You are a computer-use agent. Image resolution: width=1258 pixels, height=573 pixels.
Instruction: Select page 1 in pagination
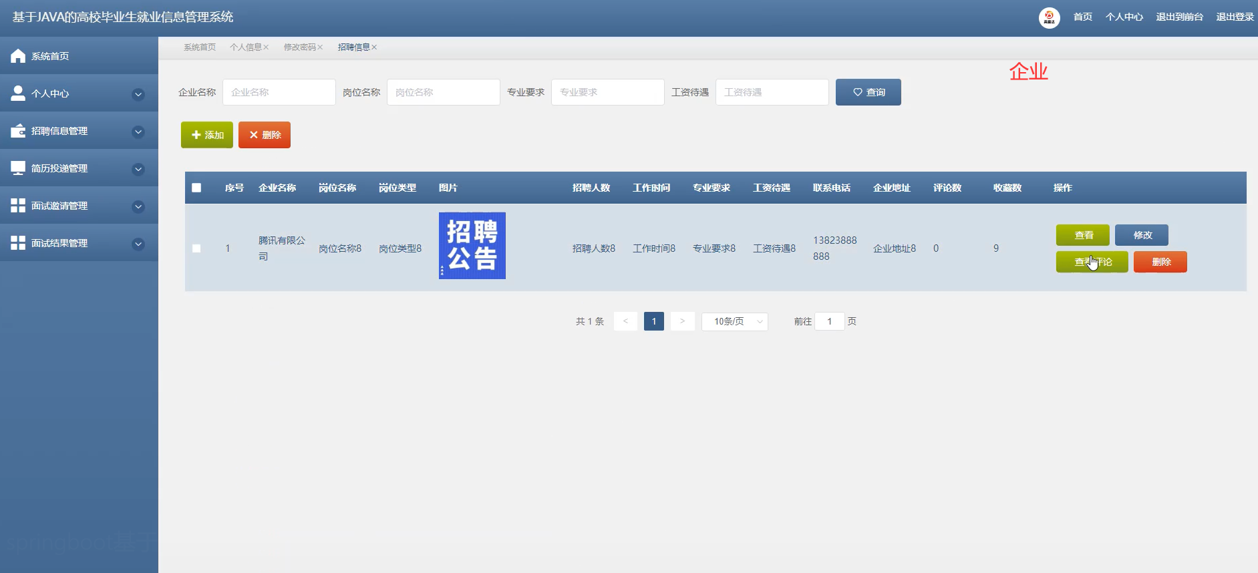(x=654, y=321)
